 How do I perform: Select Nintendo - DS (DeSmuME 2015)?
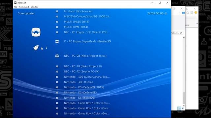tap(84, 87)
